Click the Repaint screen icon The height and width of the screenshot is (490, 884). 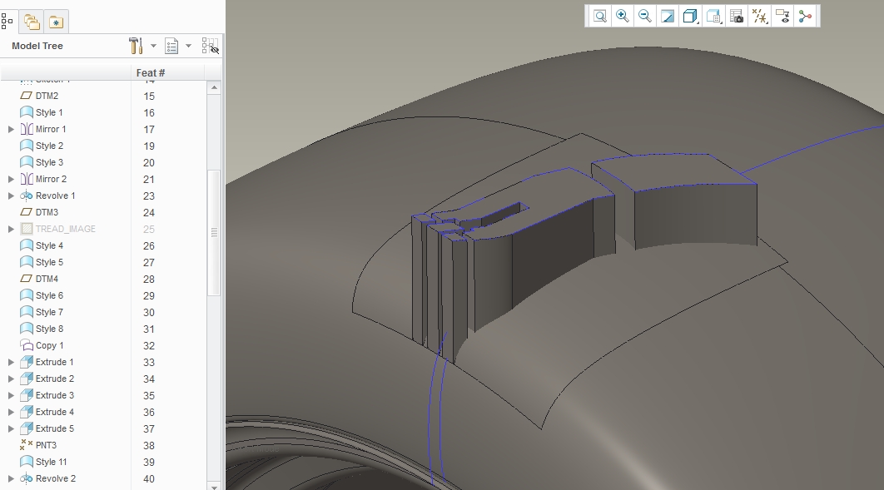[x=668, y=17]
